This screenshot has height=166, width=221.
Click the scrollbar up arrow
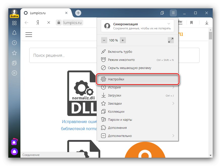click(210, 30)
